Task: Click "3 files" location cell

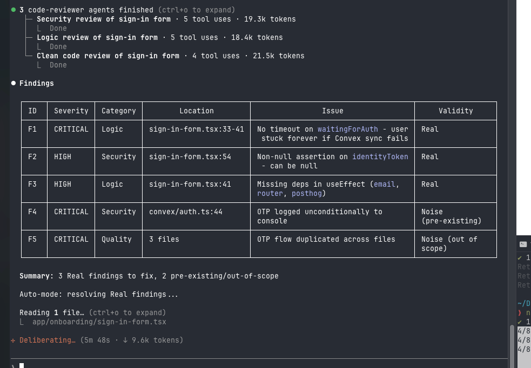Action: point(164,239)
